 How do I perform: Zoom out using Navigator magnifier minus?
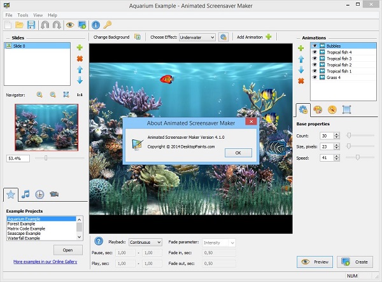pyautogui.click(x=53, y=94)
